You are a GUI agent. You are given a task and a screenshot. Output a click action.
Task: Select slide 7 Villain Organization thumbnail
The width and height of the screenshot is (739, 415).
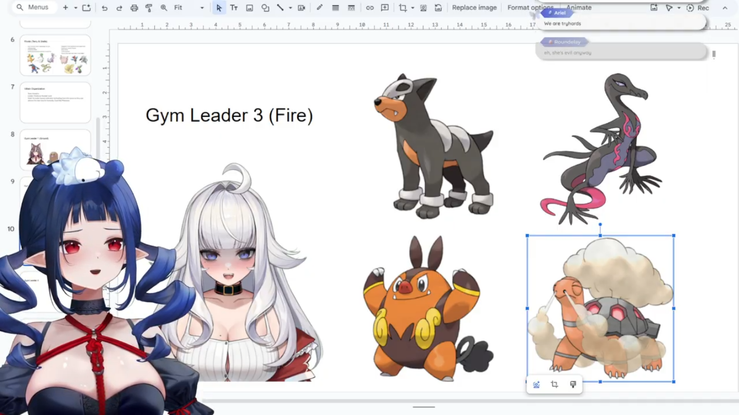click(x=55, y=102)
